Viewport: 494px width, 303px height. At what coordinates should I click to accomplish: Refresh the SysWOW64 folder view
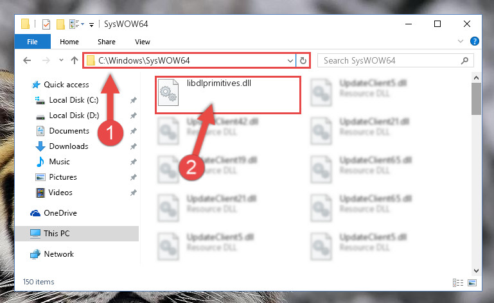[x=303, y=60]
